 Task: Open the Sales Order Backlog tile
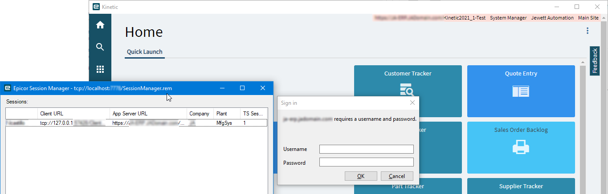521,147
